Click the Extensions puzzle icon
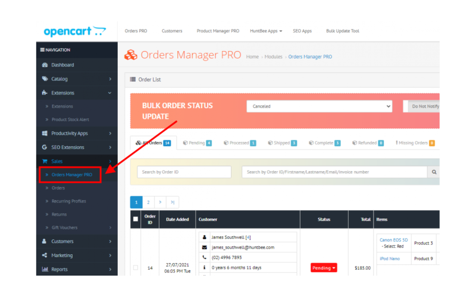 45,93
